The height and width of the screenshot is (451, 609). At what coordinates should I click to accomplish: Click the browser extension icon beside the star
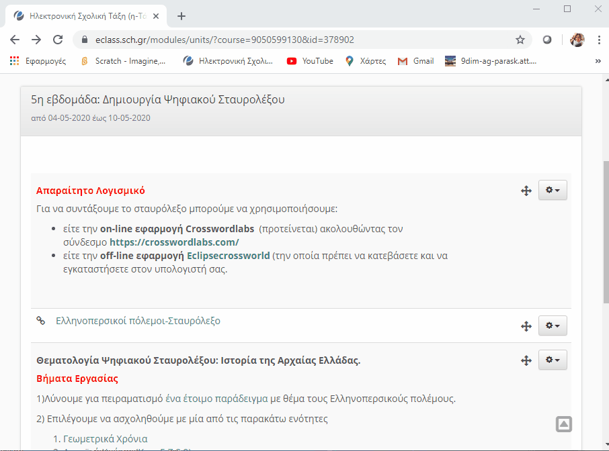(547, 40)
